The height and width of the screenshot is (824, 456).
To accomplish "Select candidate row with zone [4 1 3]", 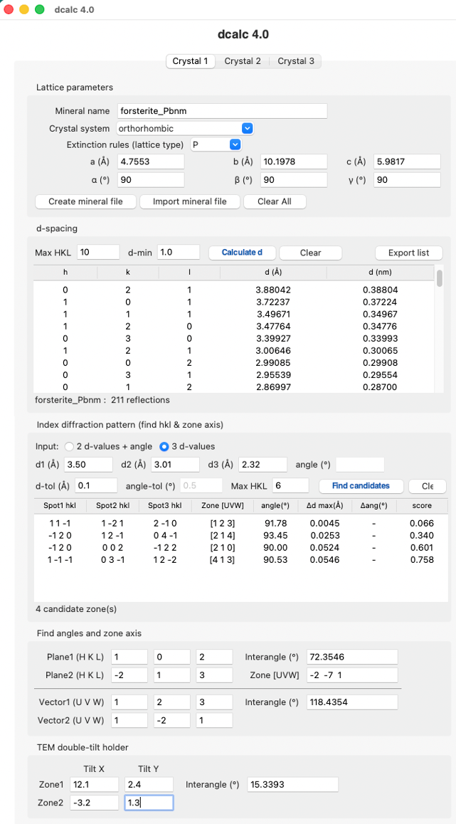I will (240, 560).
